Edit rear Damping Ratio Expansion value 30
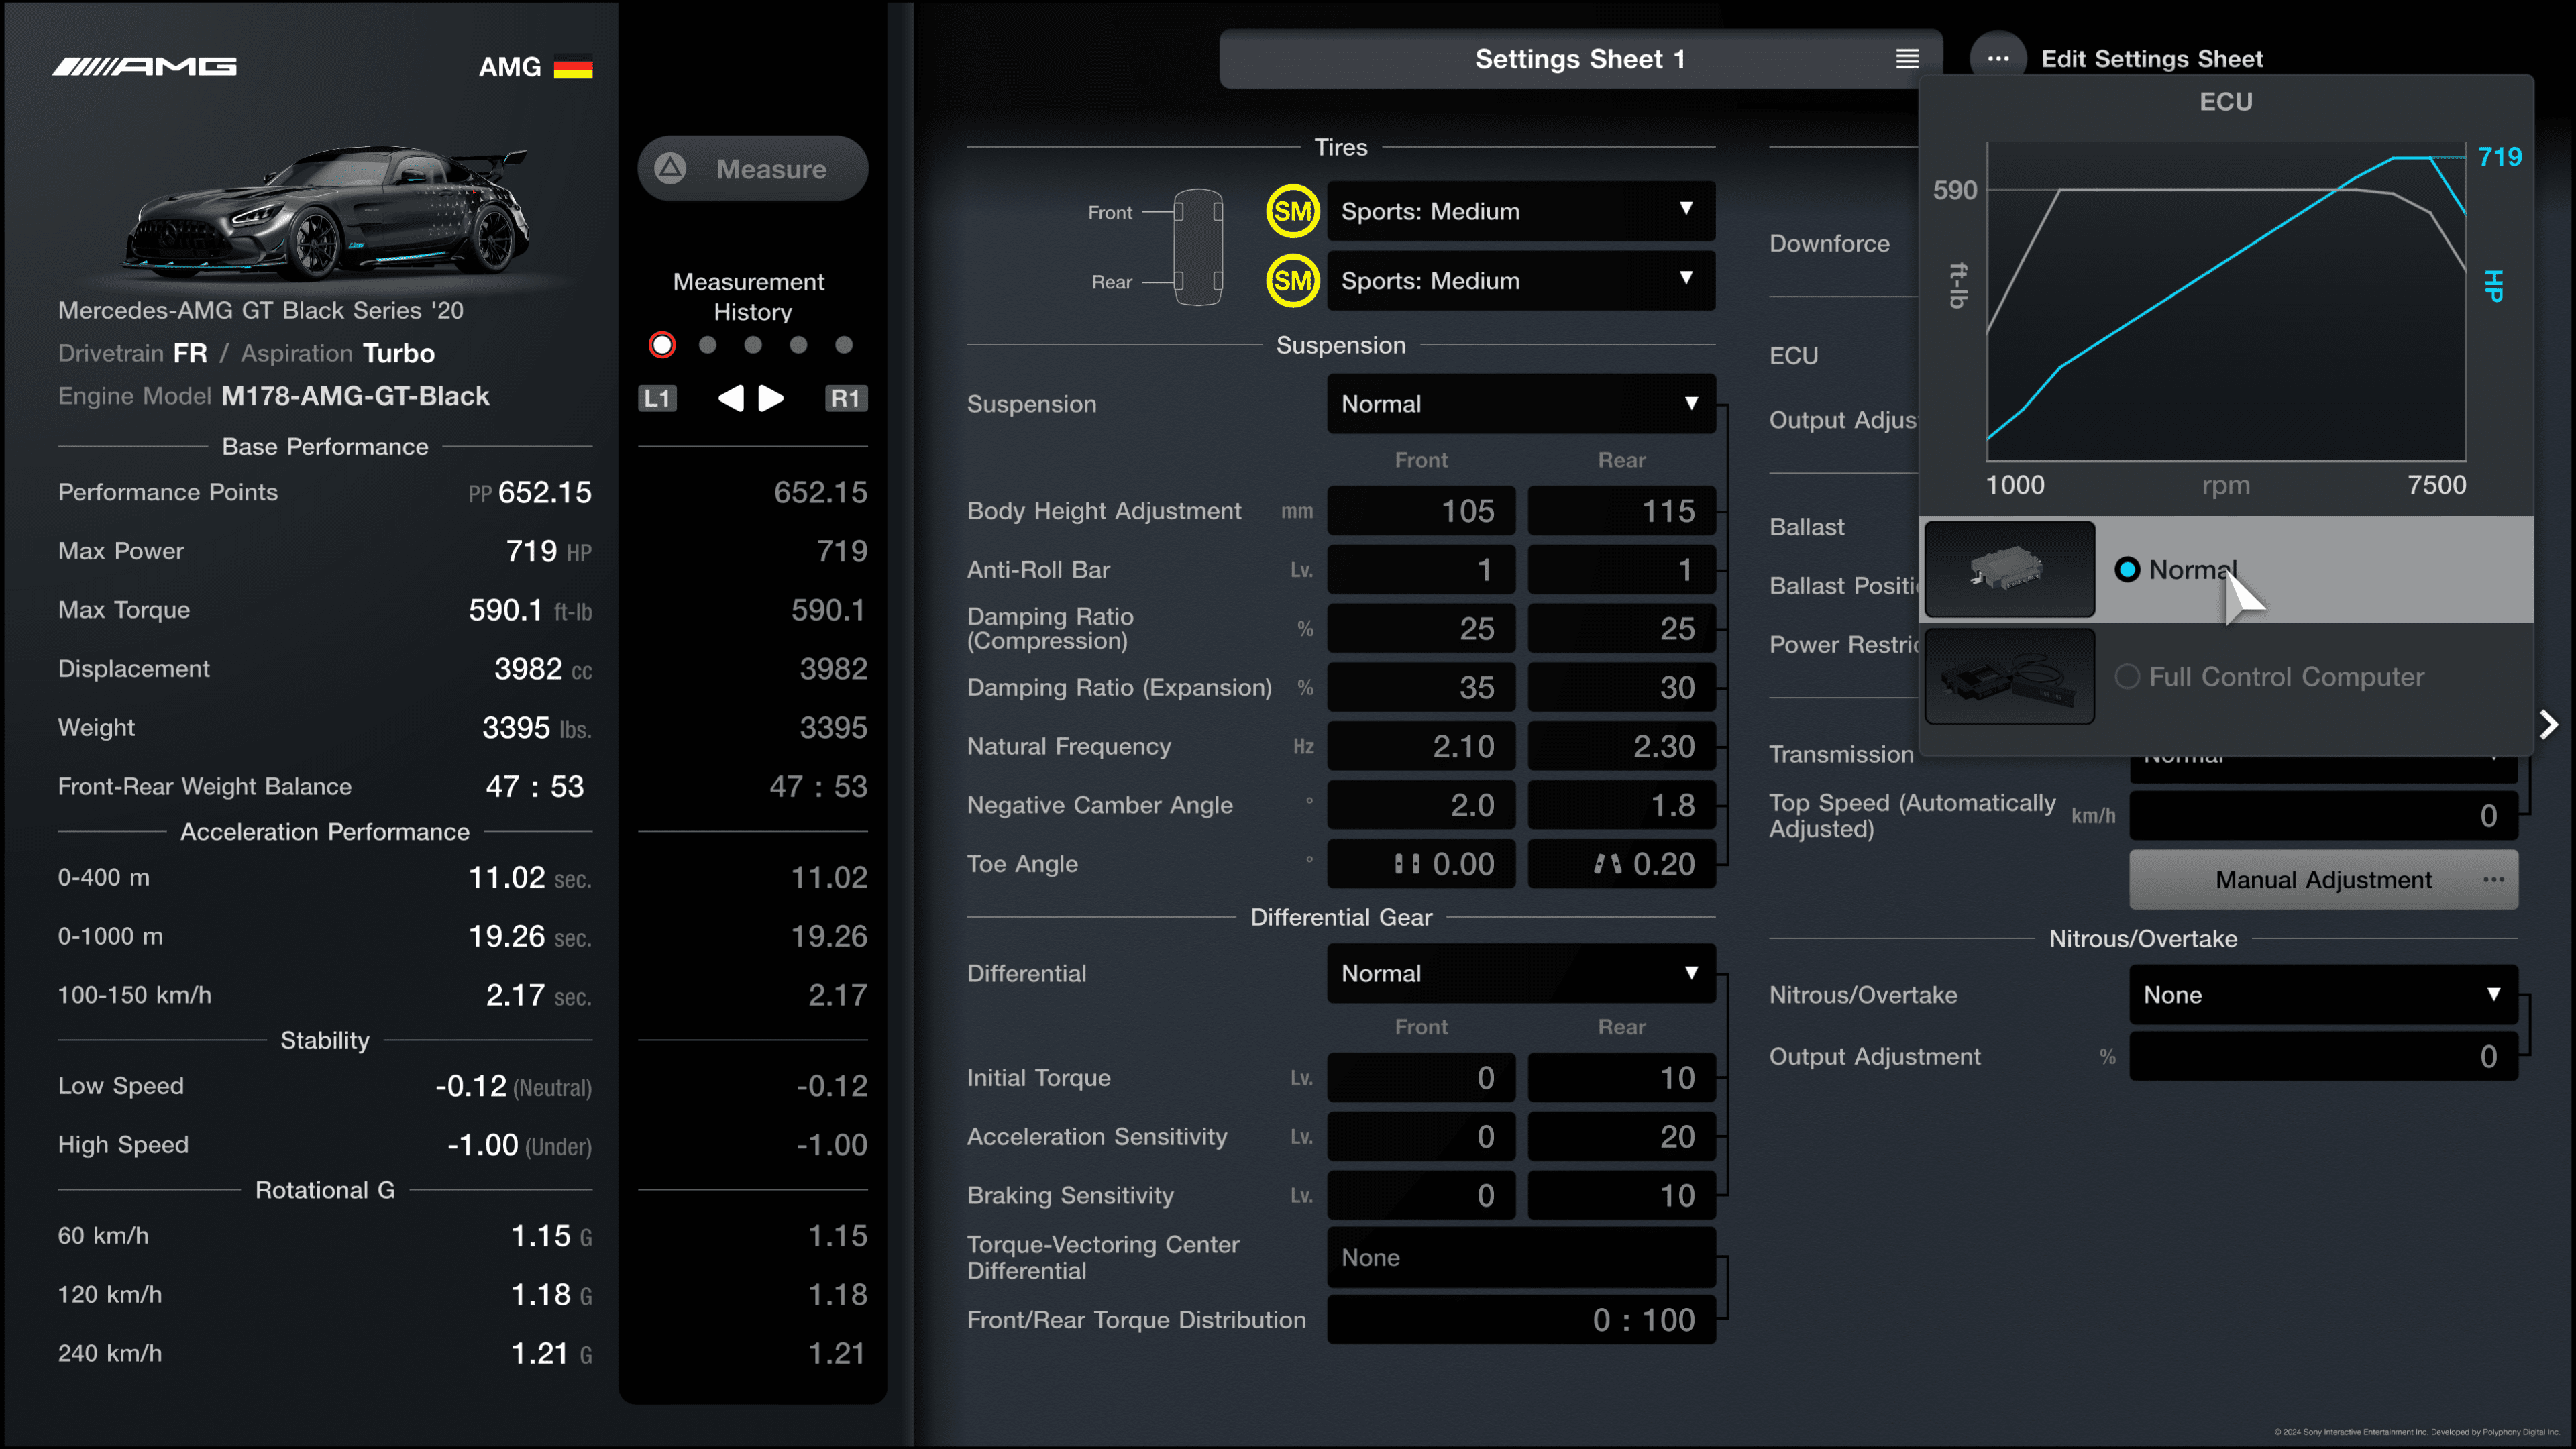Image resolution: width=2576 pixels, height=1449 pixels. point(1621,688)
